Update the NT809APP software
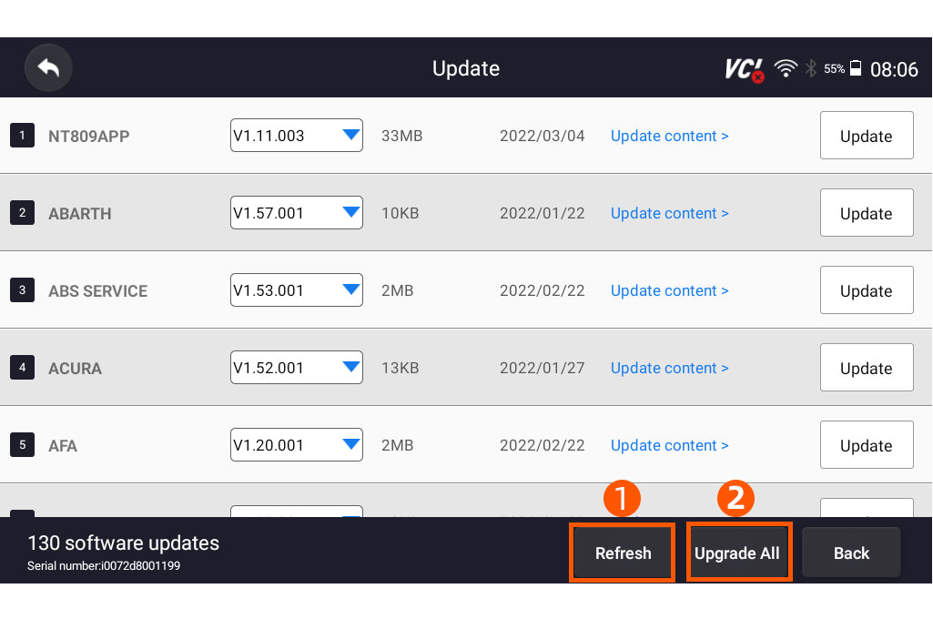933x619 pixels. [867, 135]
